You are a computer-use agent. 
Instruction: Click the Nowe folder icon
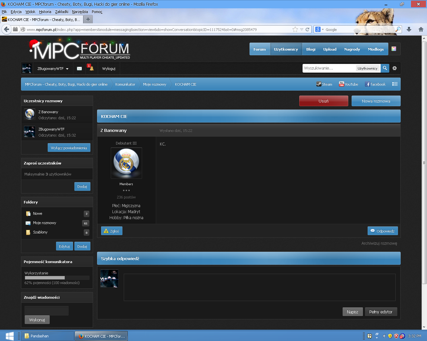(28, 213)
